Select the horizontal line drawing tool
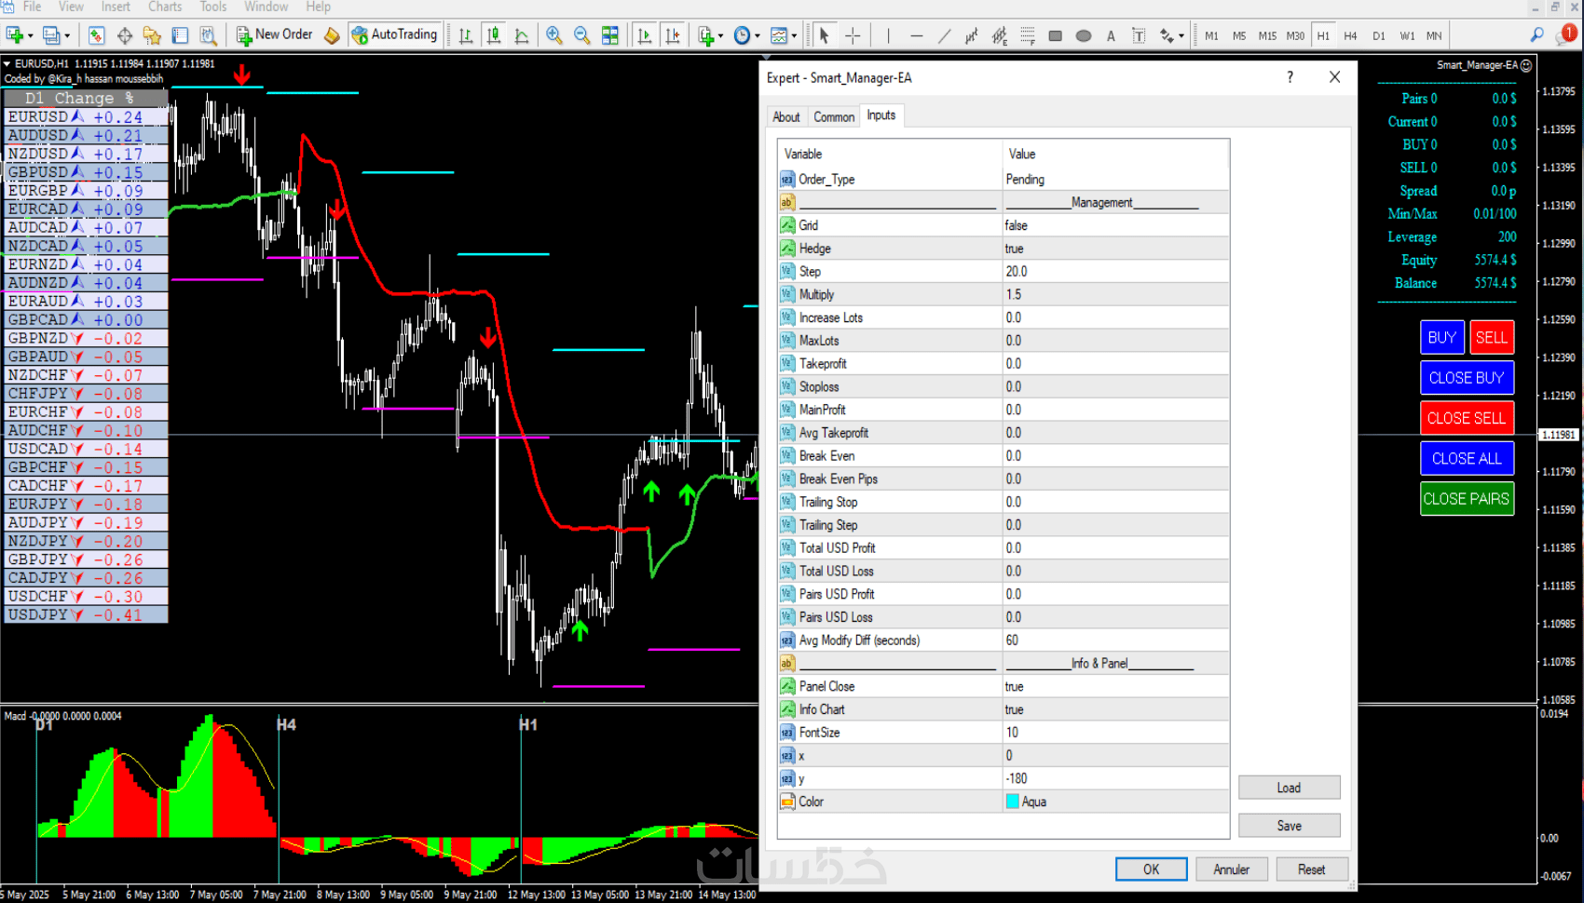 tap(917, 35)
